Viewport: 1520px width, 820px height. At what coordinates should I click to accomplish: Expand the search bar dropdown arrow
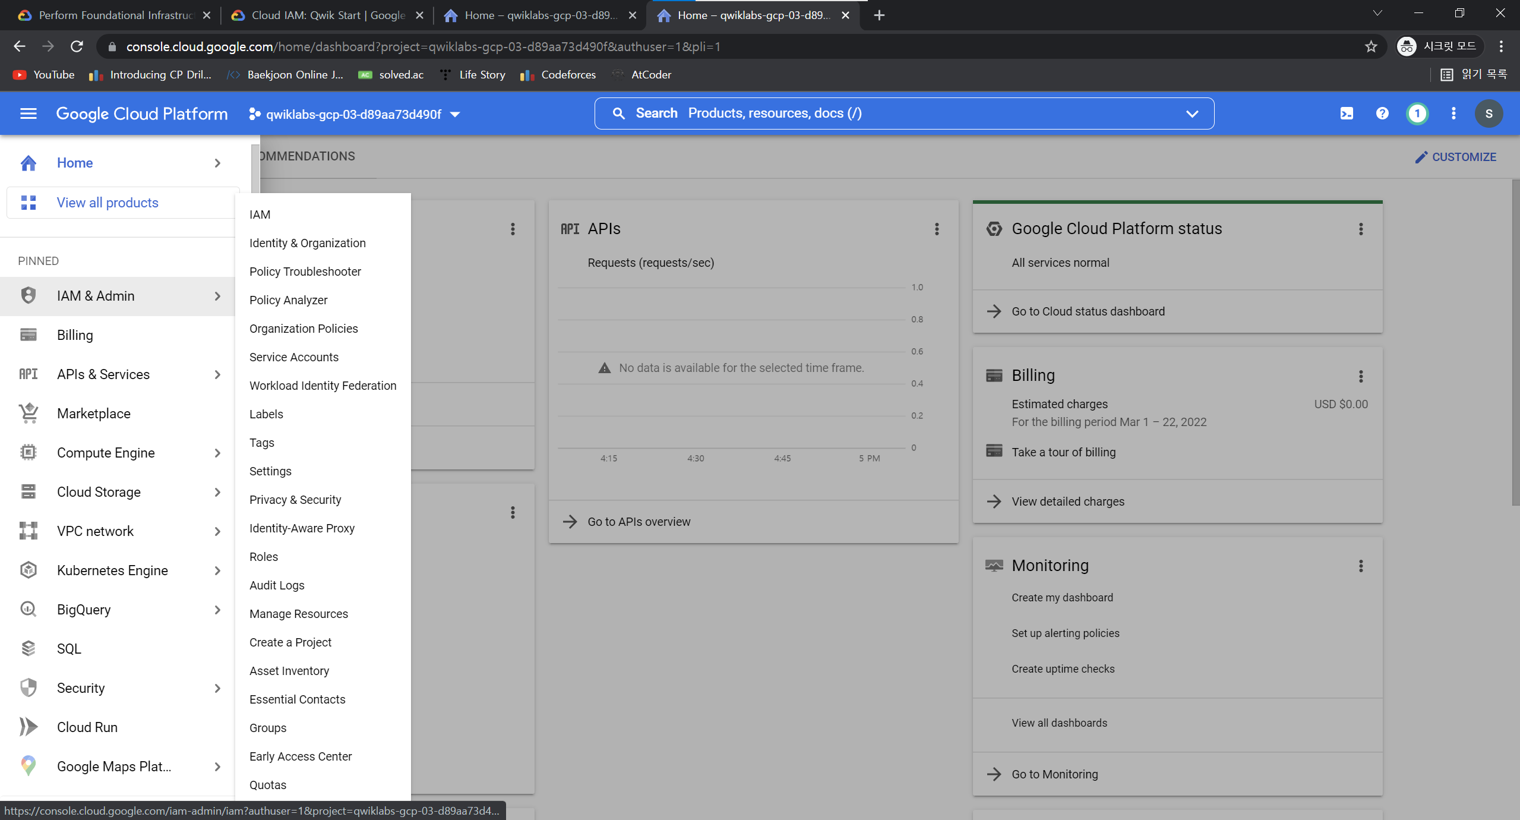coord(1192,113)
